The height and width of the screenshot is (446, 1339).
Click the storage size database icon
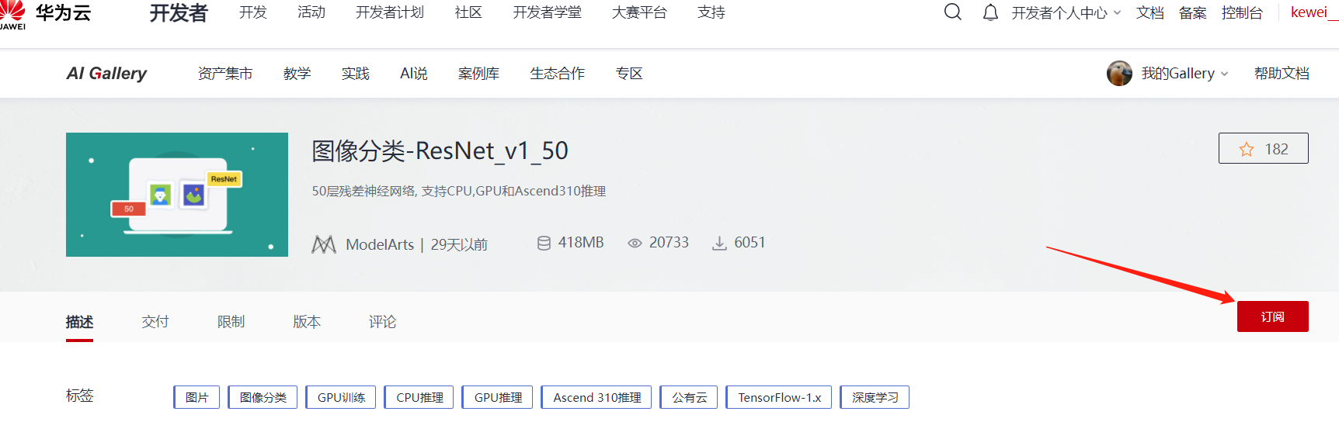[544, 243]
